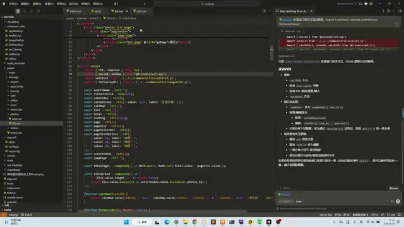Open the Extensions view icon
This screenshot has height=227, width=404.
38,11
